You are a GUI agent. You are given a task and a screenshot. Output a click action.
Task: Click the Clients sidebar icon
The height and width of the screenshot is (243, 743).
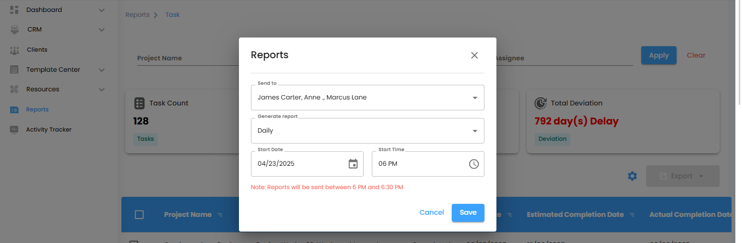click(15, 50)
